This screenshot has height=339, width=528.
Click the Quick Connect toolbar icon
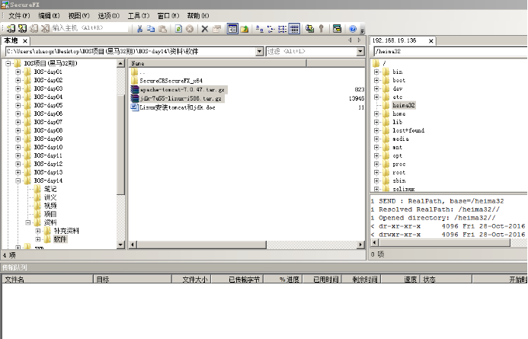coord(22,29)
